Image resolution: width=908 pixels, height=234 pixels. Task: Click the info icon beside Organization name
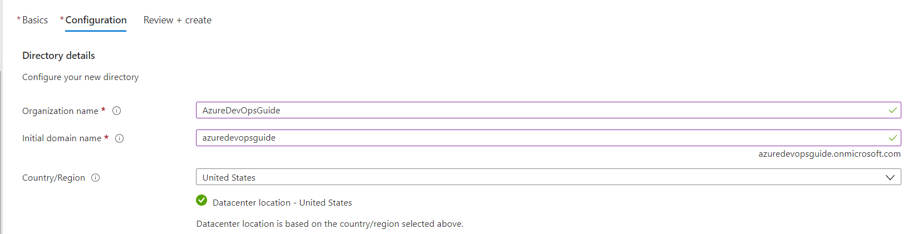tap(117, 111)
